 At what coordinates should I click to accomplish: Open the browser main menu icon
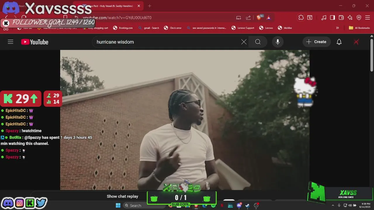[368, 17]
